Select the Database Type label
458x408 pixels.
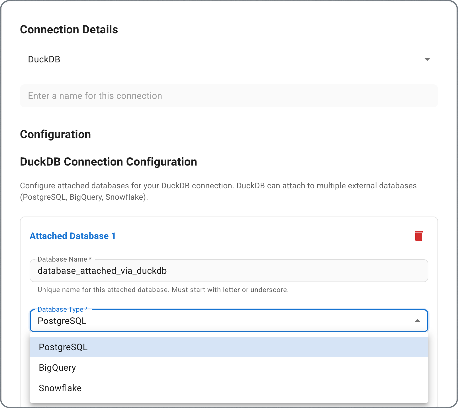(x=62, y=309)
